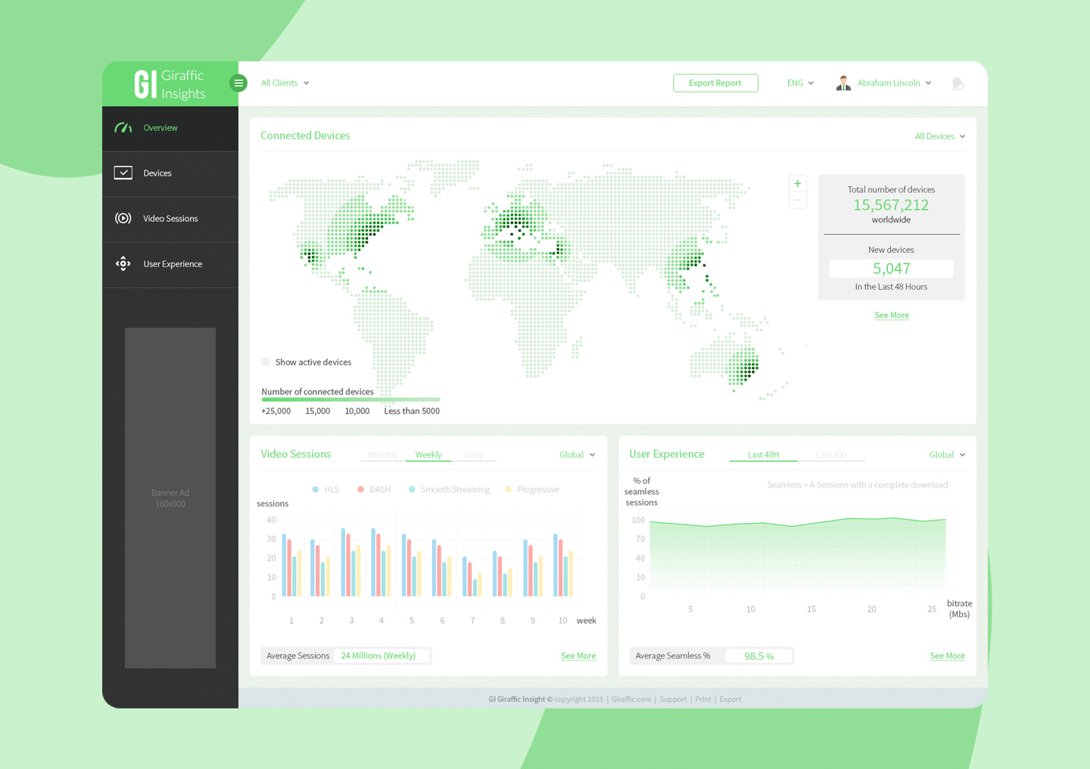1090x769 pixels.
Task: Click the 10,000 legend label
Action: point(357,412)
